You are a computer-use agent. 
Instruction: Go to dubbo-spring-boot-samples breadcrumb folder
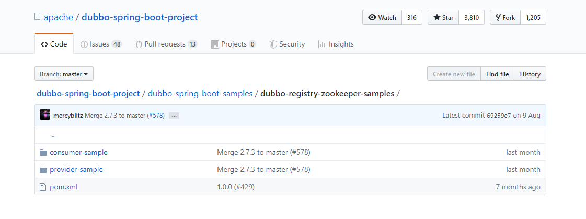(x=200, y=94)
